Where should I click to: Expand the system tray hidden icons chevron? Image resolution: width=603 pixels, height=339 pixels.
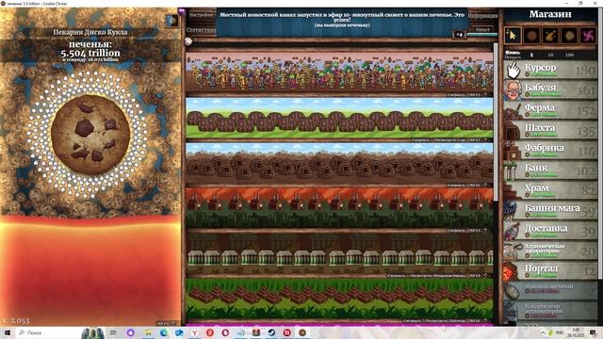pyautogui.click(x=543, y=332)
